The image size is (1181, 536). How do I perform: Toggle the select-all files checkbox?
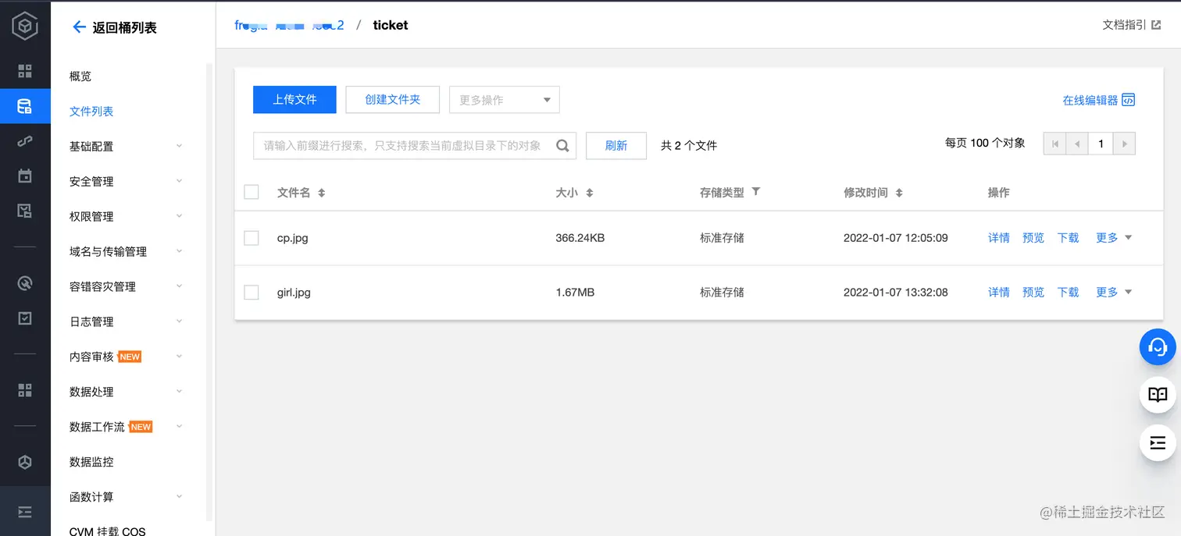pos(252,192)
